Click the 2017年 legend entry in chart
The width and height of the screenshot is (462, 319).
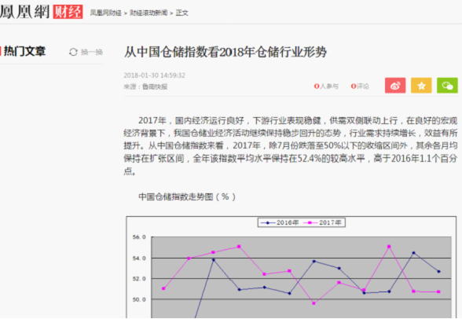[x=323, y=222]
